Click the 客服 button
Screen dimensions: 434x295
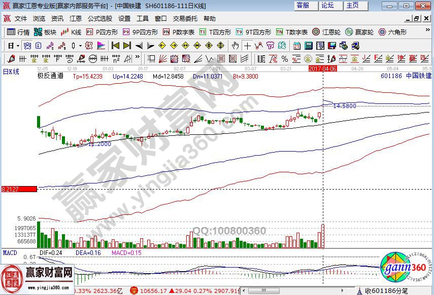click(x=303, y=6)
